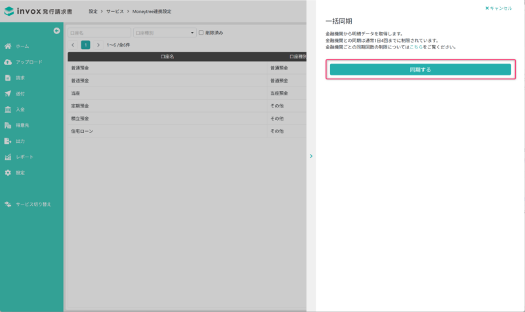This screenshot has height=312, width=525.
Task: Open the 口座種別 dropdown
Action: click(x=165, y=32)
